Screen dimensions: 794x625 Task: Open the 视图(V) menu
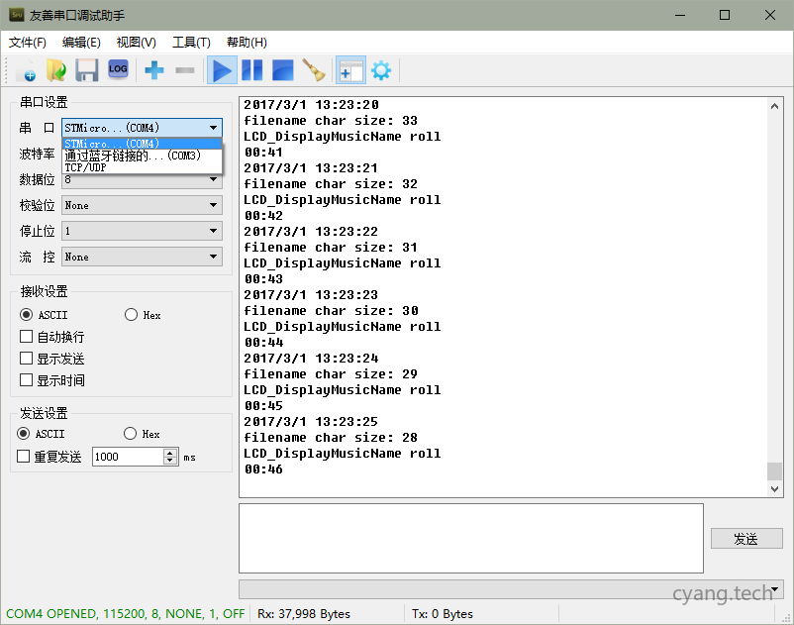pos(136,43)
